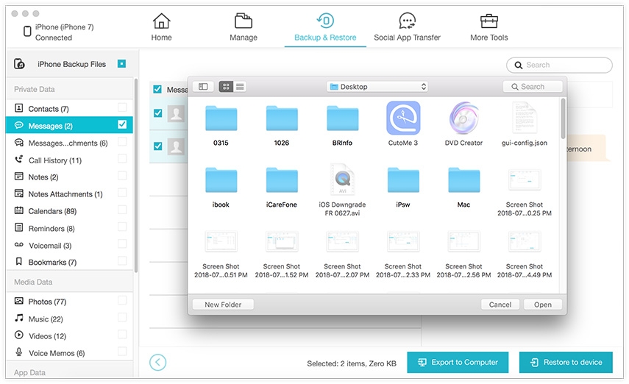Open the More Tools tab
The image size is (629, 384).
pos(489,27)
